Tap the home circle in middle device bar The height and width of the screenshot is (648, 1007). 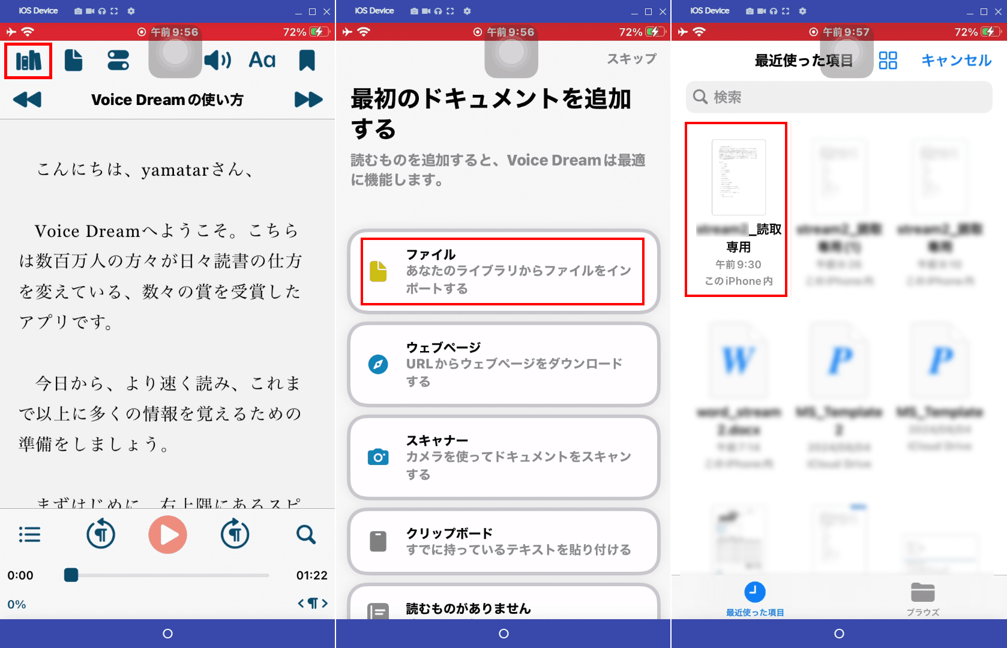click(x=503, y=634)
